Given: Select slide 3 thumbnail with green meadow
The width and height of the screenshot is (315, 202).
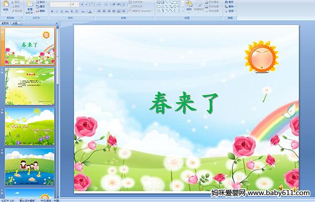Looking at the screenshot, I should click(30, 126).
